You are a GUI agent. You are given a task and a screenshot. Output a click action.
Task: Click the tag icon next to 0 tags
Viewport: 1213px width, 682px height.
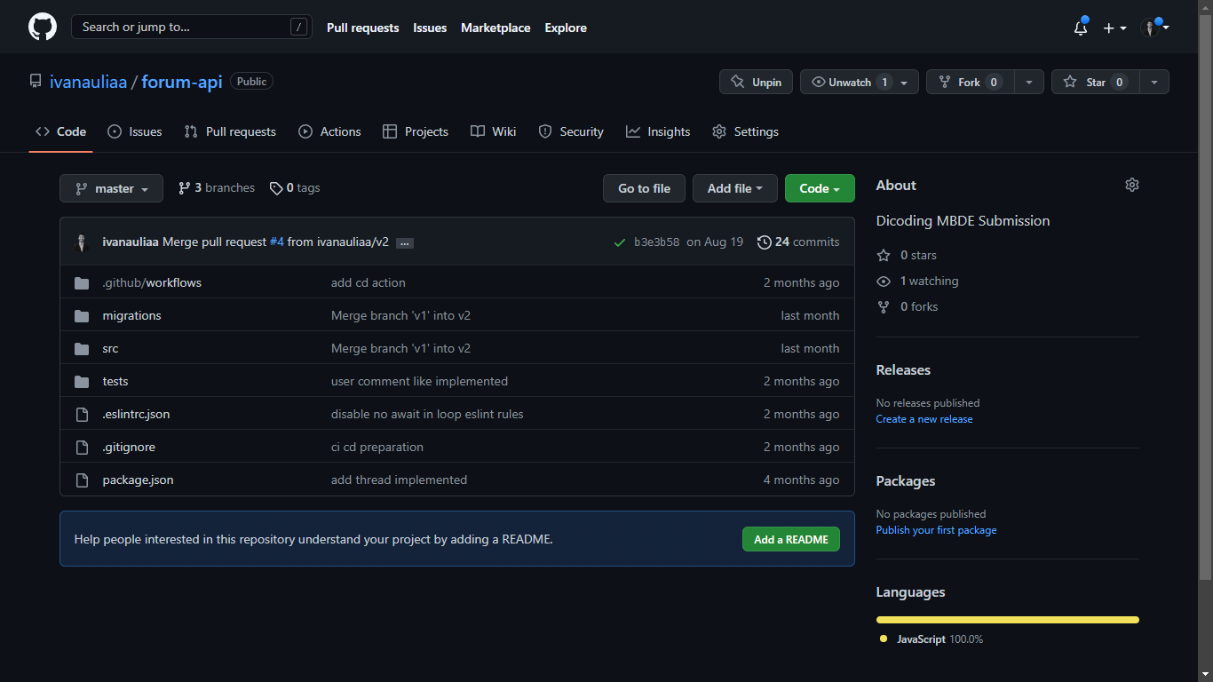click(276, 188)
